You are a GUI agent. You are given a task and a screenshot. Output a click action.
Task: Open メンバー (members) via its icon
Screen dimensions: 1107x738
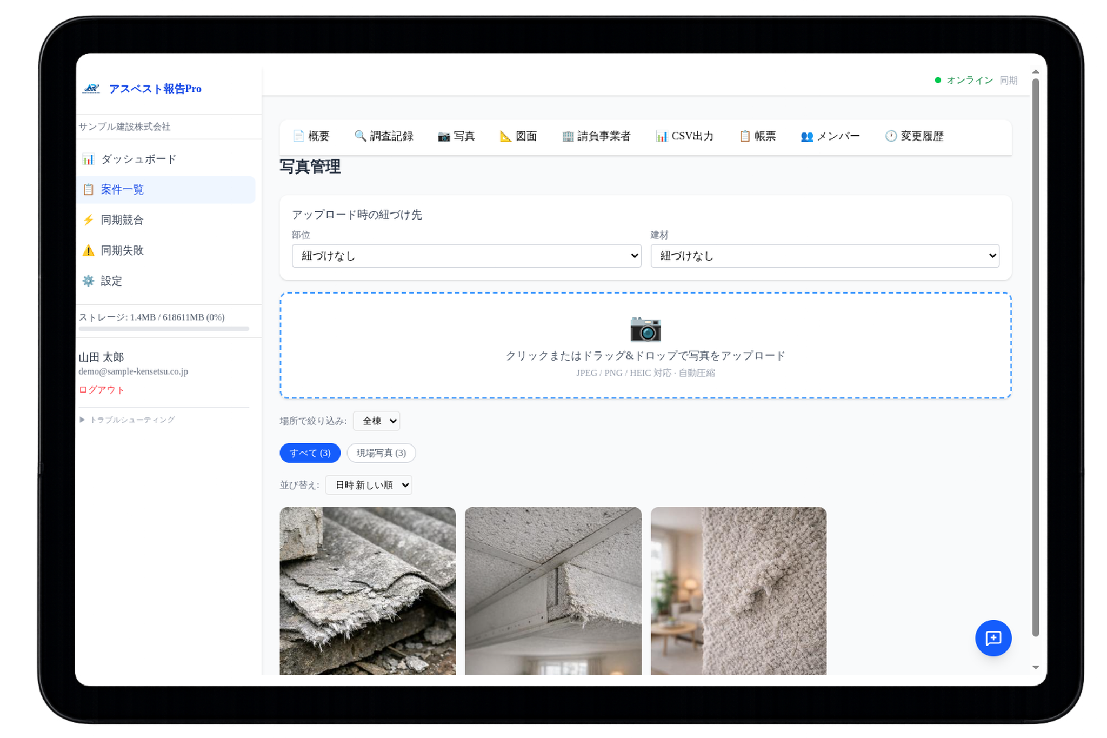pos(806,136)
